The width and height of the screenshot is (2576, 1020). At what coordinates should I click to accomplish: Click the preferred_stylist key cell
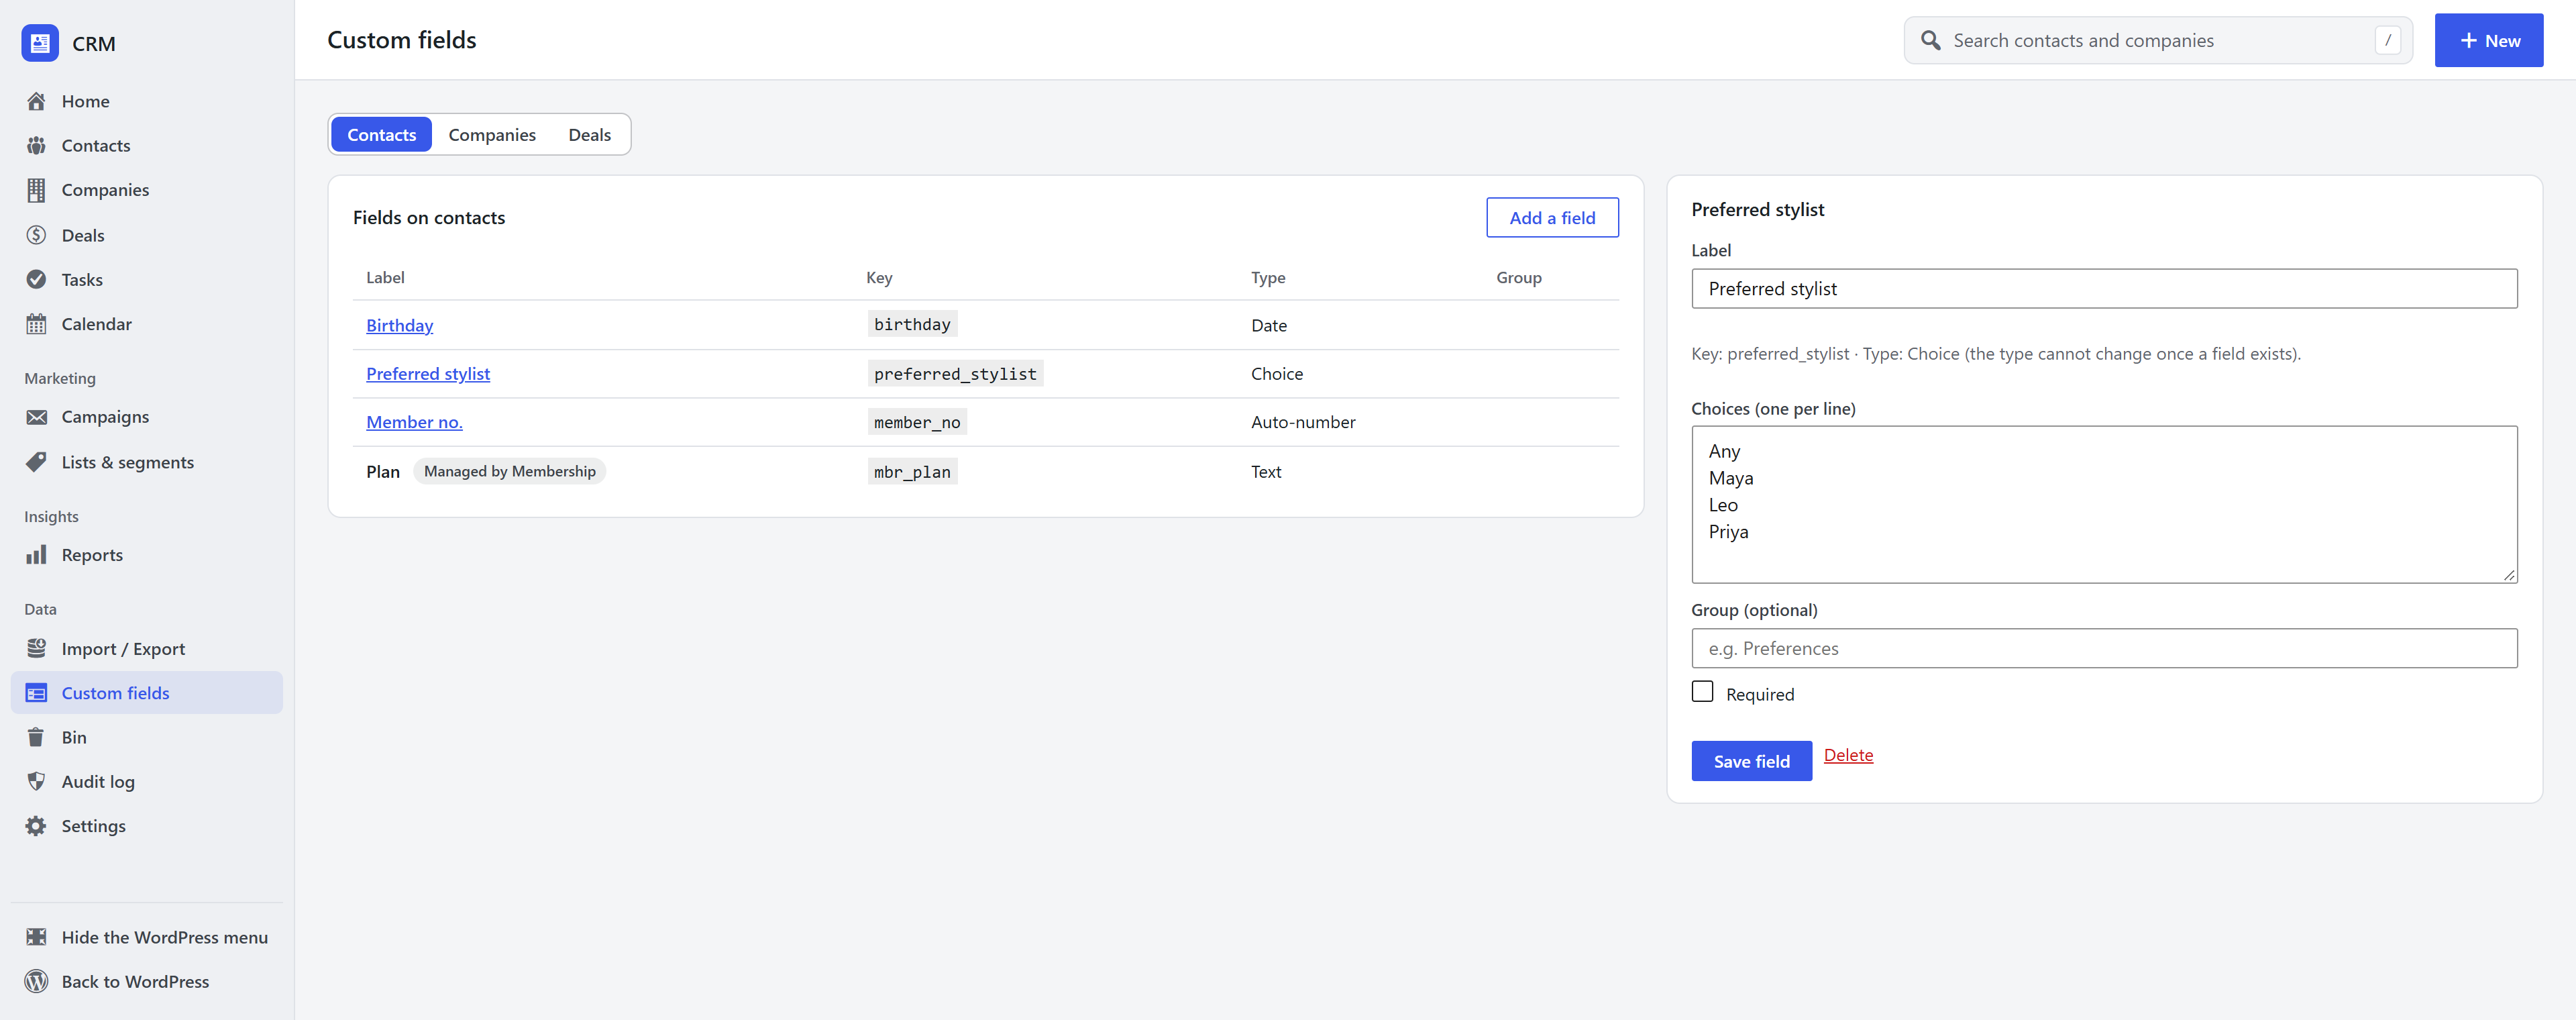coord(955,373)
